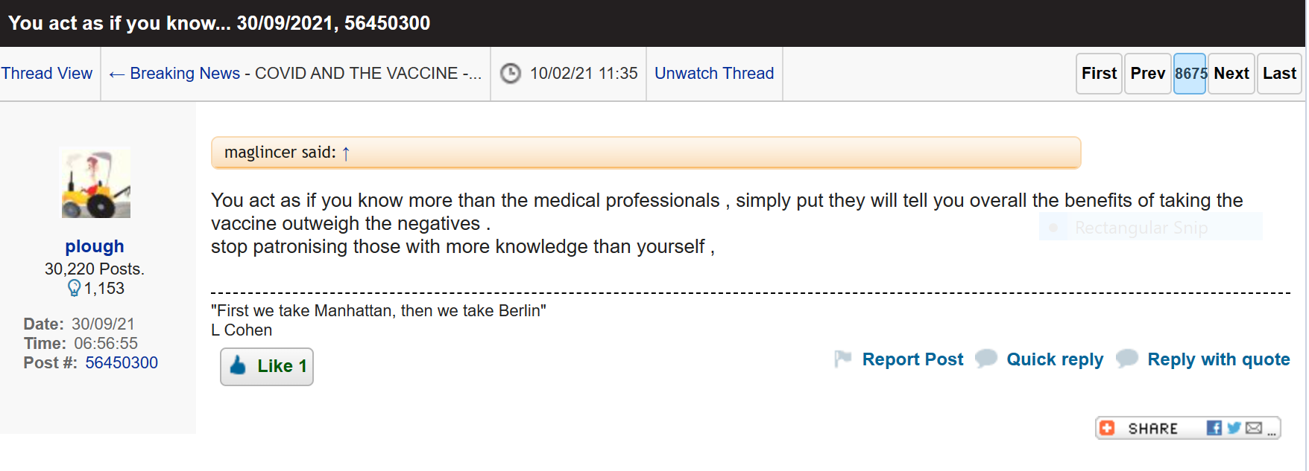Click the Reply with quote bubble icon
Image resolution: width=1309 pixels, height=471 pixels.
click(1127, 359)
